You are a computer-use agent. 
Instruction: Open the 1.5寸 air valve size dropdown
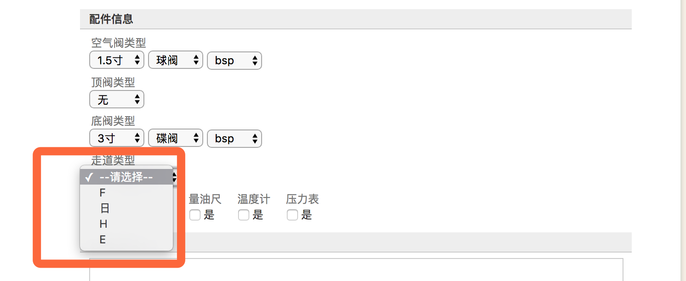coord(117,60)
